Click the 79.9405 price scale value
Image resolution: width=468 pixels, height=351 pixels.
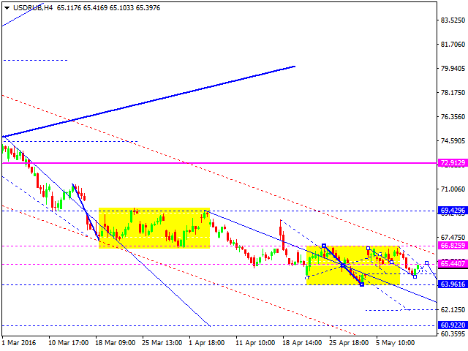[453, 69]
